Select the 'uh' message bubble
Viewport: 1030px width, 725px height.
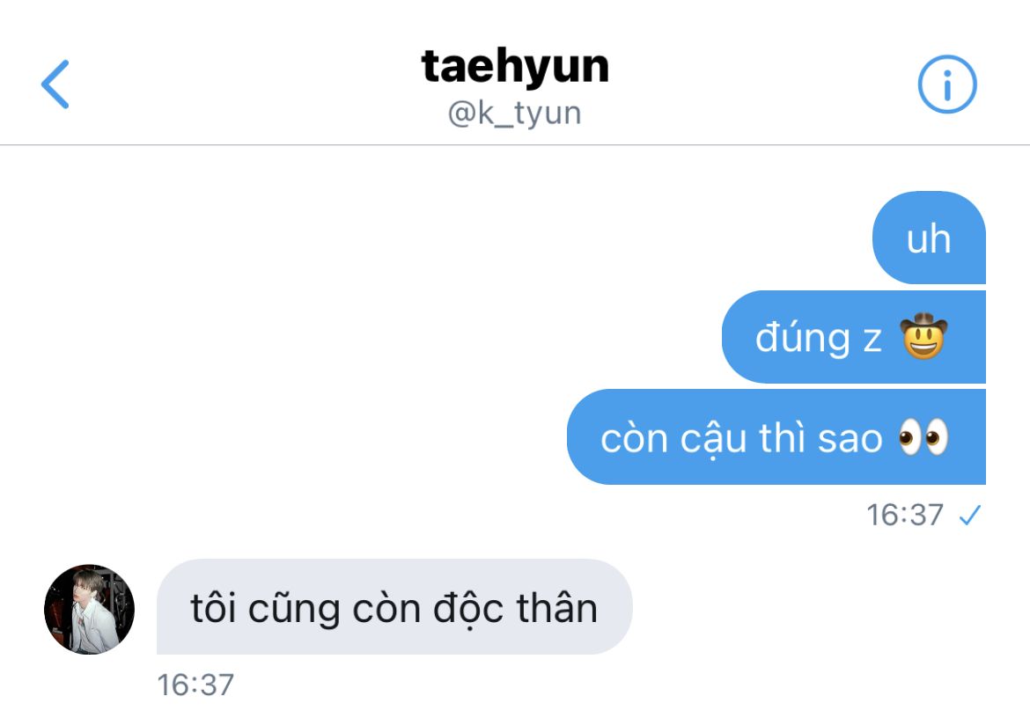(x=929, y=238)
